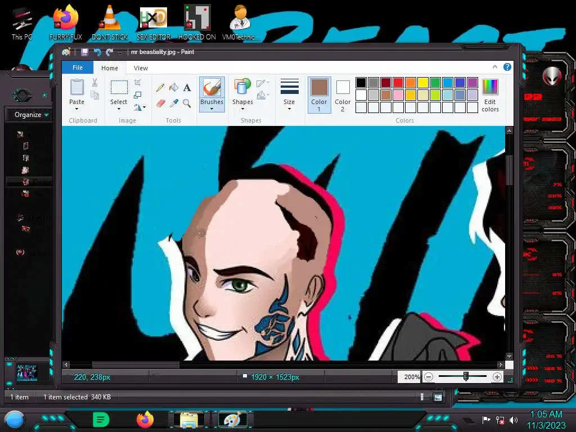The height and width of the screenshot is (432, 576).
Task: Choose the black color swatch
Action: [x=361, y=83]
